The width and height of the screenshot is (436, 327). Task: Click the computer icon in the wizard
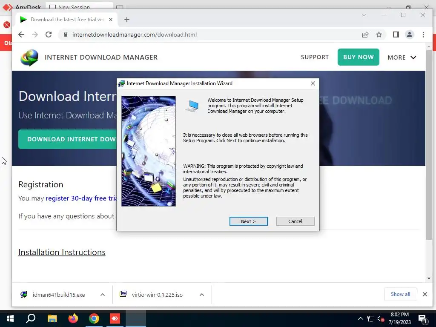(x=192, y=106)
